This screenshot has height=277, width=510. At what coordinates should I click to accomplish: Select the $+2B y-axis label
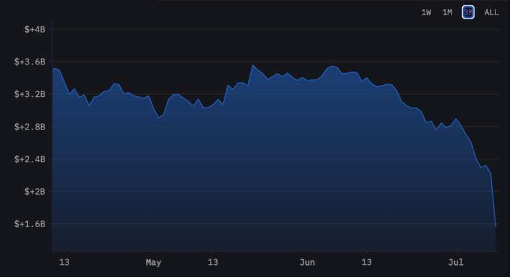(x=34, y=191)
